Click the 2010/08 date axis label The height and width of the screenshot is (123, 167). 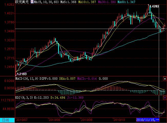pyautogui.click(x=54, y=120)
